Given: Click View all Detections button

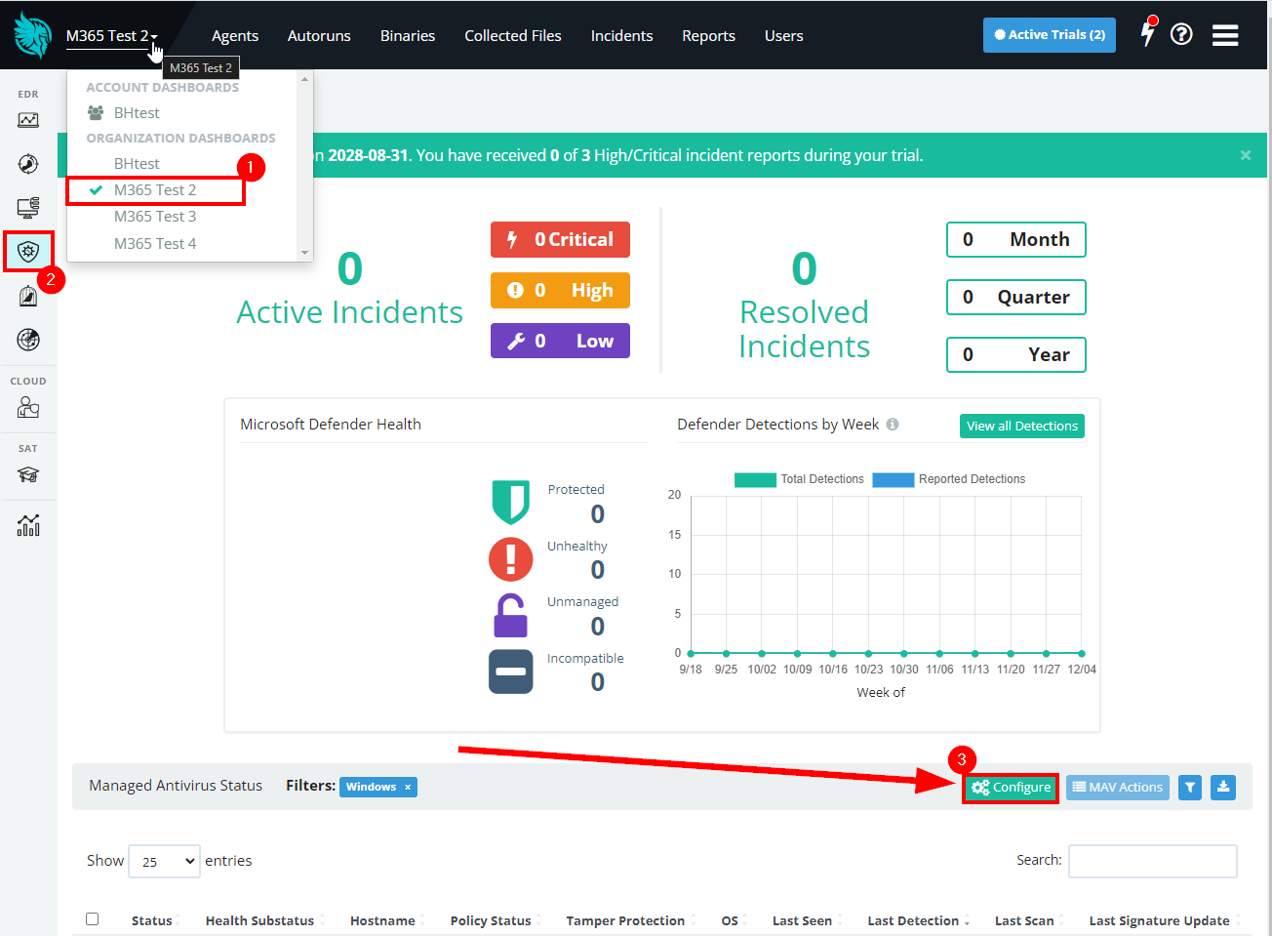Looking at the screenshot, I should point(1022,427).
